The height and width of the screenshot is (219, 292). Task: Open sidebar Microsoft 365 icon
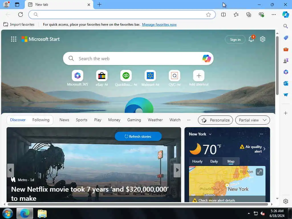[286, 72]
